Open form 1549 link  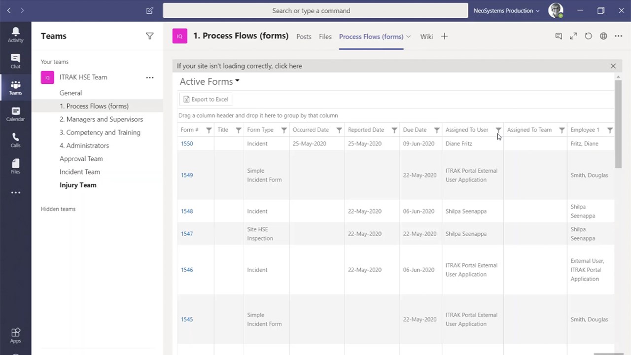[x=187, y=175]
